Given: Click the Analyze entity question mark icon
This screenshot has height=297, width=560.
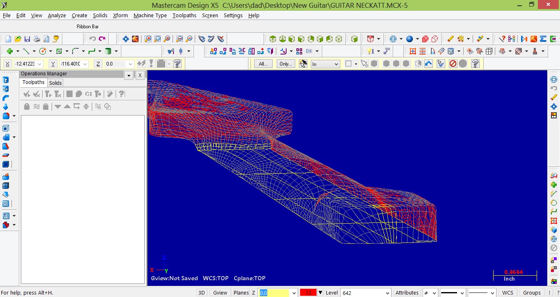Looking at the screenshot, I should click(x=502, y=39).
